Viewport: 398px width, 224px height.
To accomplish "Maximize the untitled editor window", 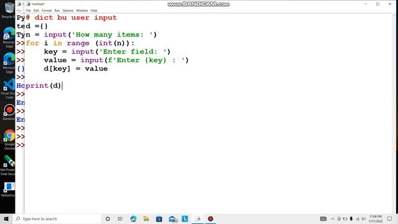I will click(377, 4).
